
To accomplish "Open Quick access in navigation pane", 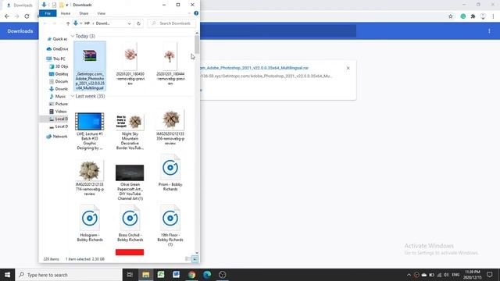I will [x=57, y=39].
